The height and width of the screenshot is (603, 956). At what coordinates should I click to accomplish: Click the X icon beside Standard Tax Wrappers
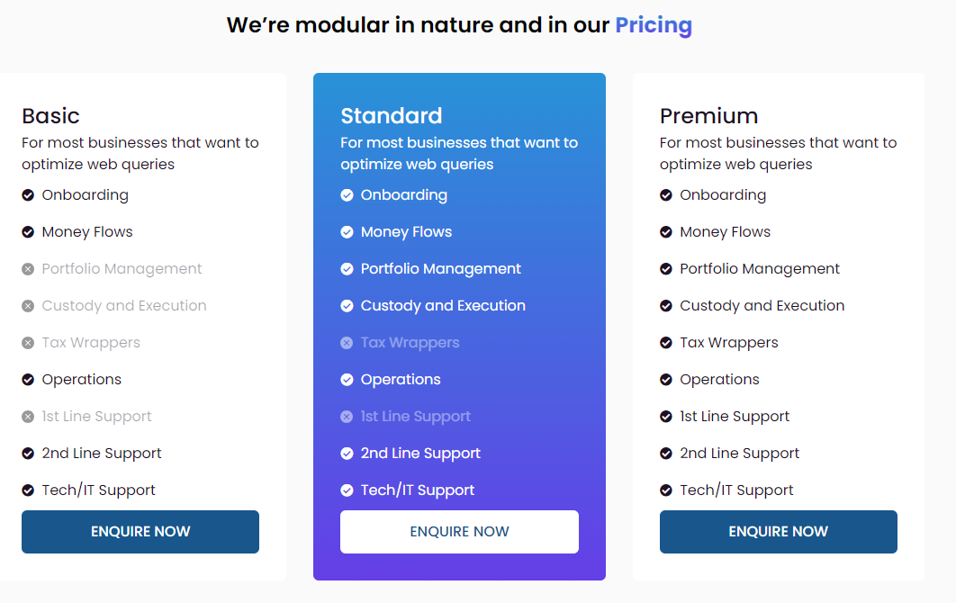347,343
